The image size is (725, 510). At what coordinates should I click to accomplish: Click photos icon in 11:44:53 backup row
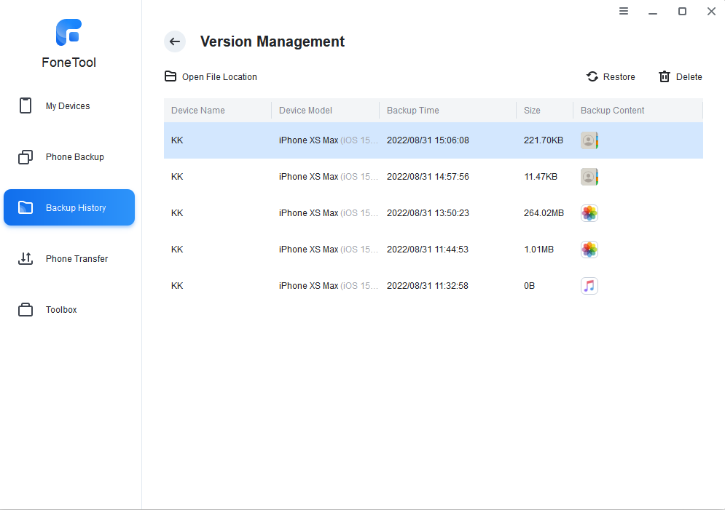(589, 250)
